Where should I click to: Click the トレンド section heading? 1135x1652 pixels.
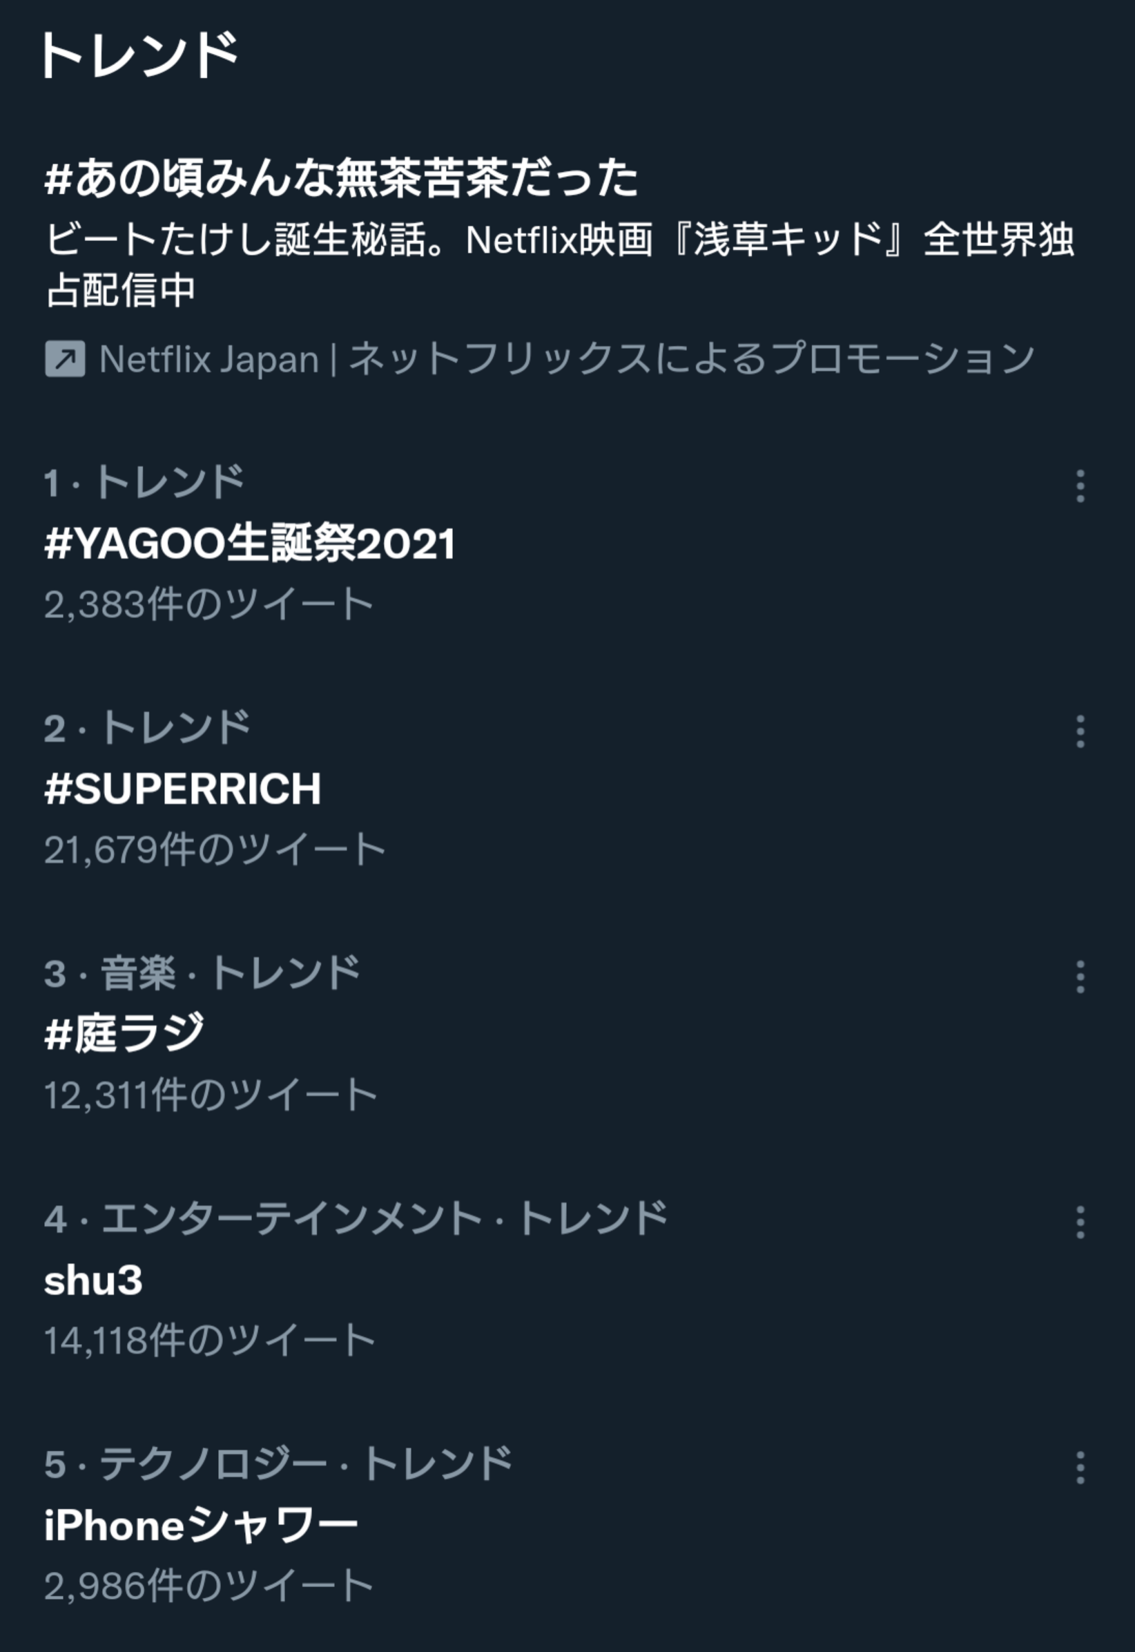pos(140,55)
